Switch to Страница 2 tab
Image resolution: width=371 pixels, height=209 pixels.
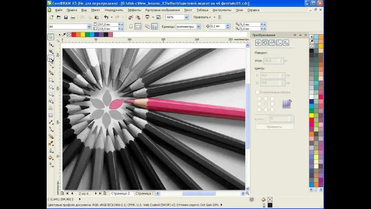(121, 193)
